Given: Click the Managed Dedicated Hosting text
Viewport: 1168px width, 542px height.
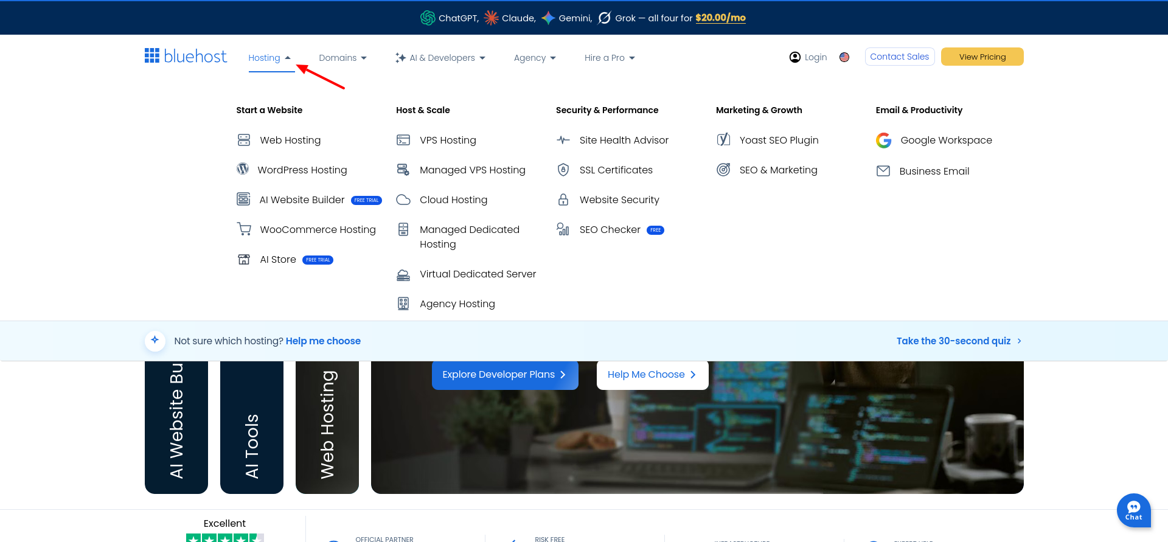Looking at the screenshot, I should pyautogui.click(x=470, y=237).
